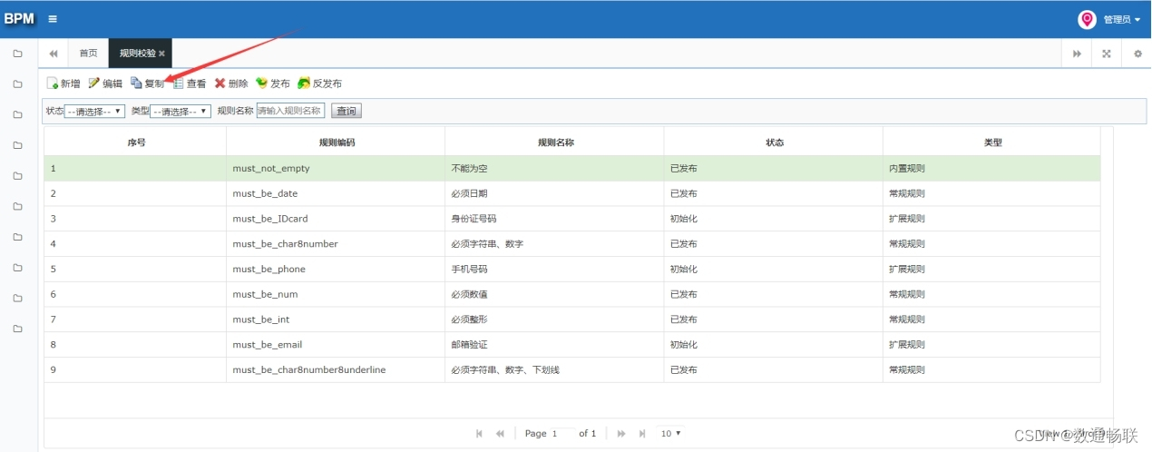Click the 查询 search button
1152x452 pixels.
(x=346, y=112)
